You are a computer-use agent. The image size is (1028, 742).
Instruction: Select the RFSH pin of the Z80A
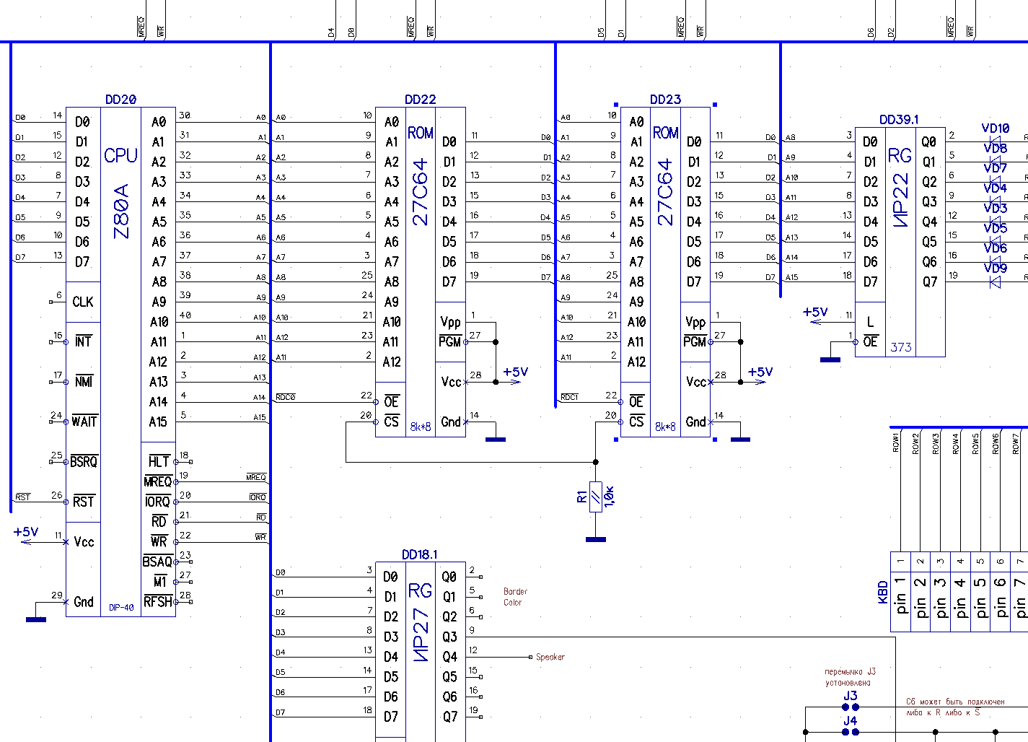(x=158, y=601)
